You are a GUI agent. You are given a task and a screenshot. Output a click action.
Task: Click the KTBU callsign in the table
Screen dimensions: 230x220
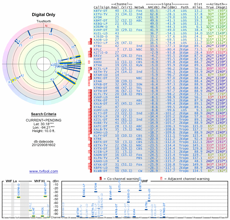[x=97, y=46]
